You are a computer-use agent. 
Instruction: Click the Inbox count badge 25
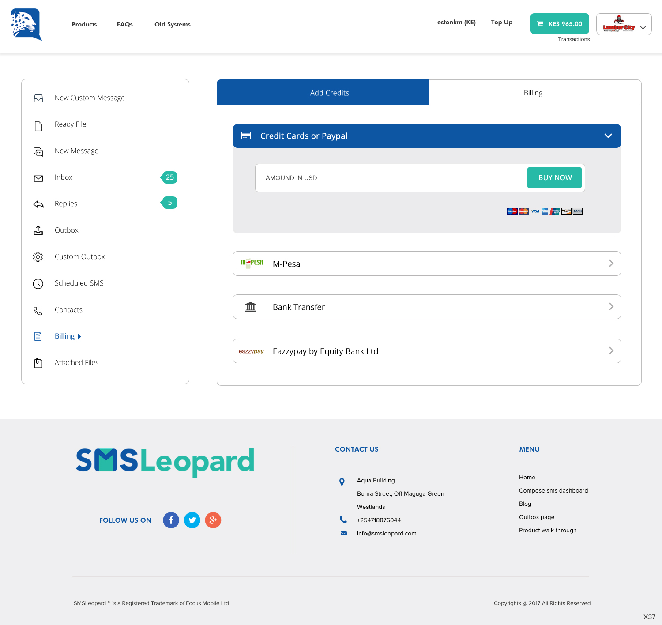coord(169,177)
